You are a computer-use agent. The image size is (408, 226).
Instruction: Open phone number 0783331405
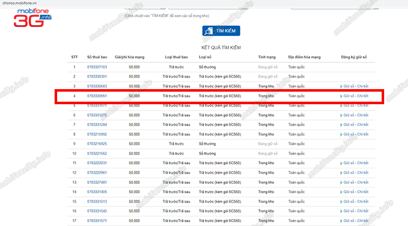tap(97, 192)
